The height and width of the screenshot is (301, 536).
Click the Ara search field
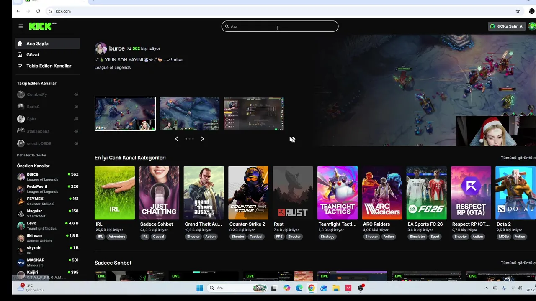280,26
